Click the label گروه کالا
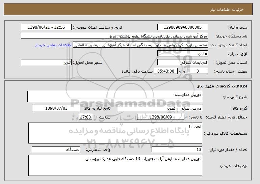 (239, 109)
